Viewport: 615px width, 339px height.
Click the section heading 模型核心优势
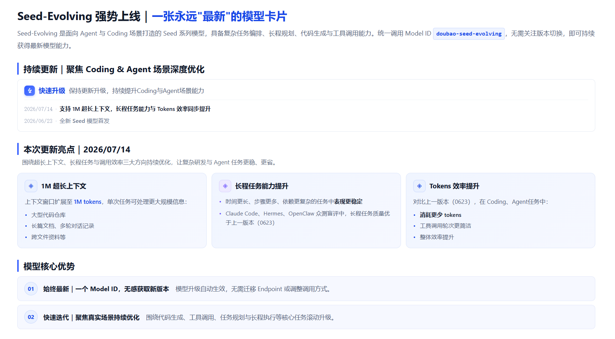point(49,266)
